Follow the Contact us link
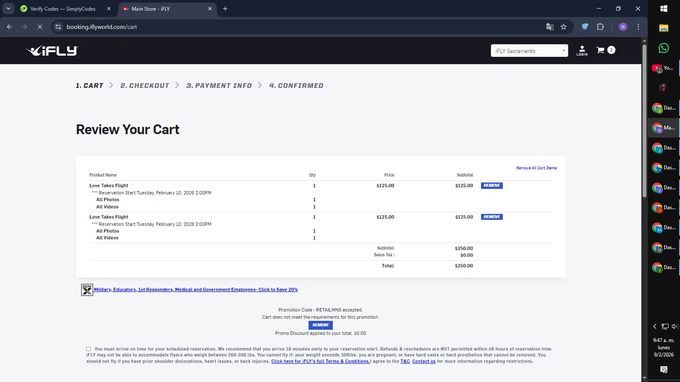680x382 pixels. click(424, 361)
